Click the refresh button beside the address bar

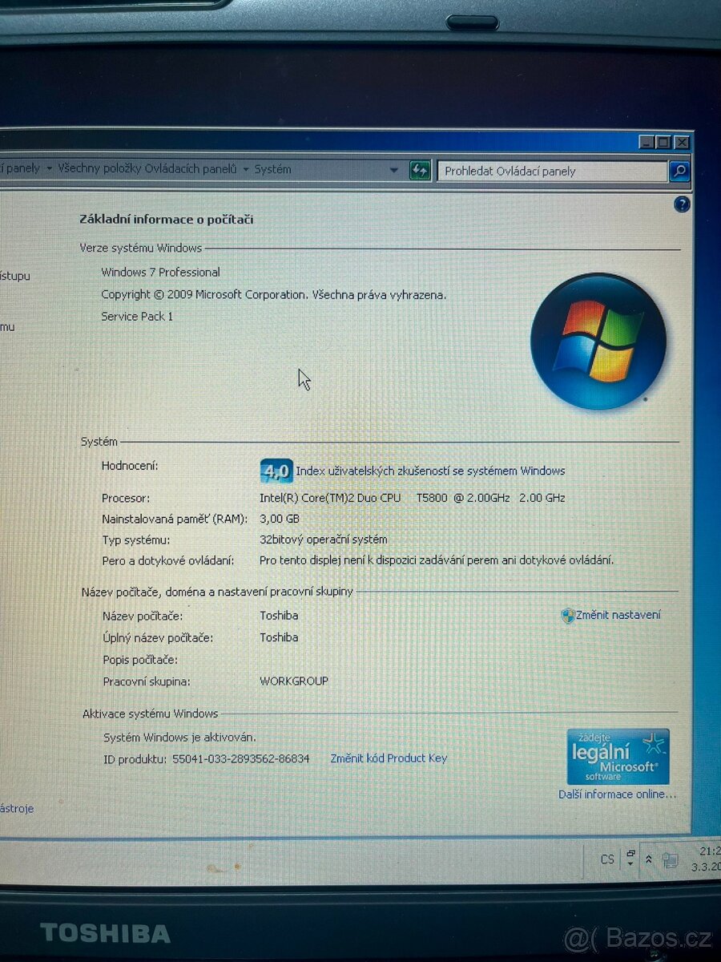pos(420,170)
